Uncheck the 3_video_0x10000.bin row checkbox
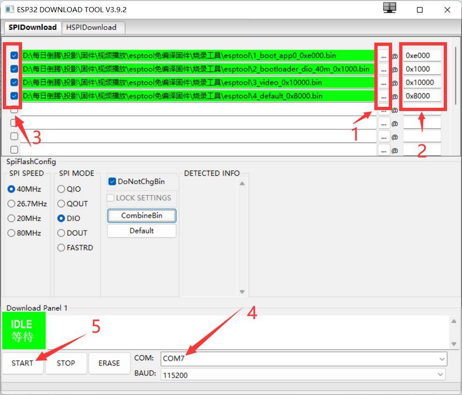Image resolution: width=462 pixels, height=395 pixels. (14, 82)
